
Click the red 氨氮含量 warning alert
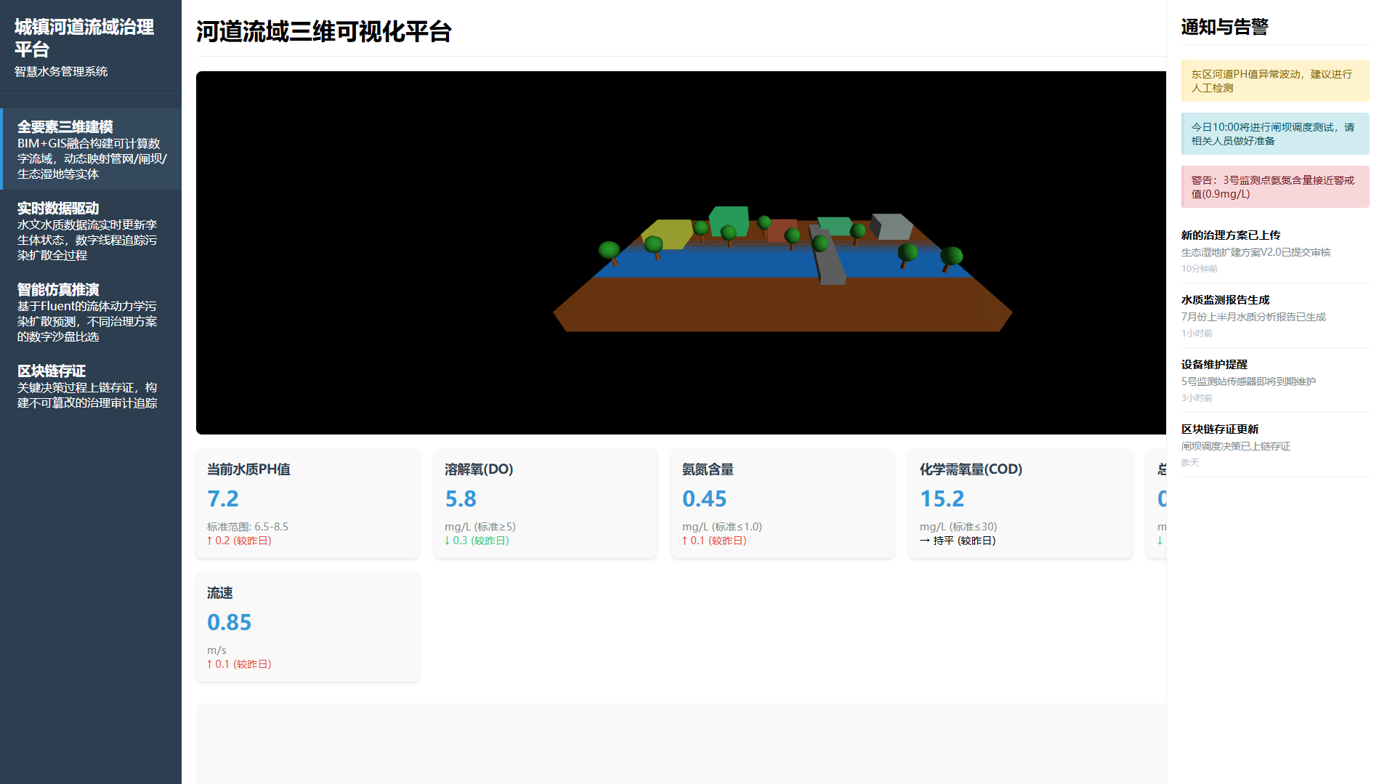click(x=1274, y=187)
